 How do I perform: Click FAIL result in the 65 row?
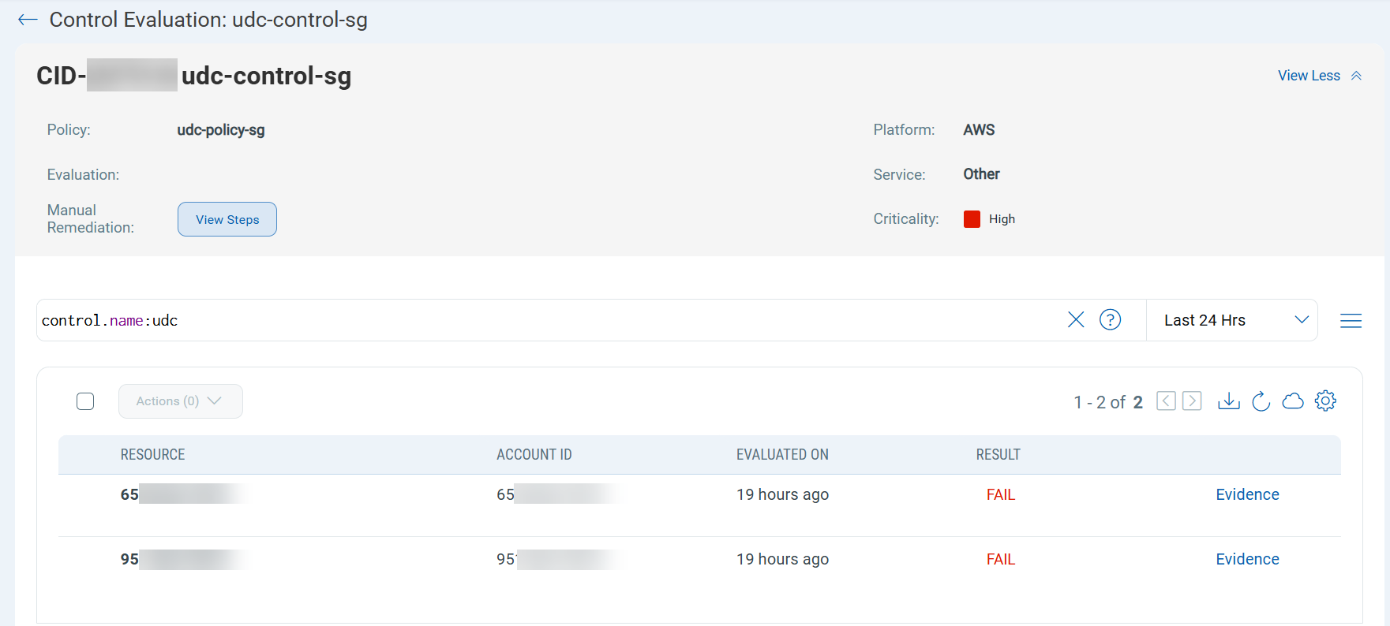[x=1000, y=494]
